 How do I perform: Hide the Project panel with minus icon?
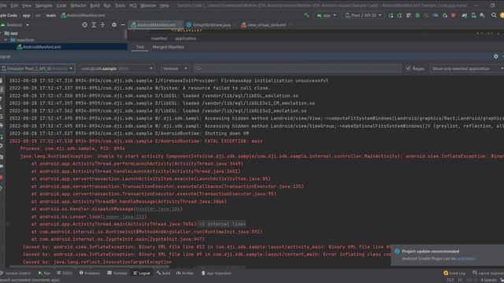coord(123,24)
